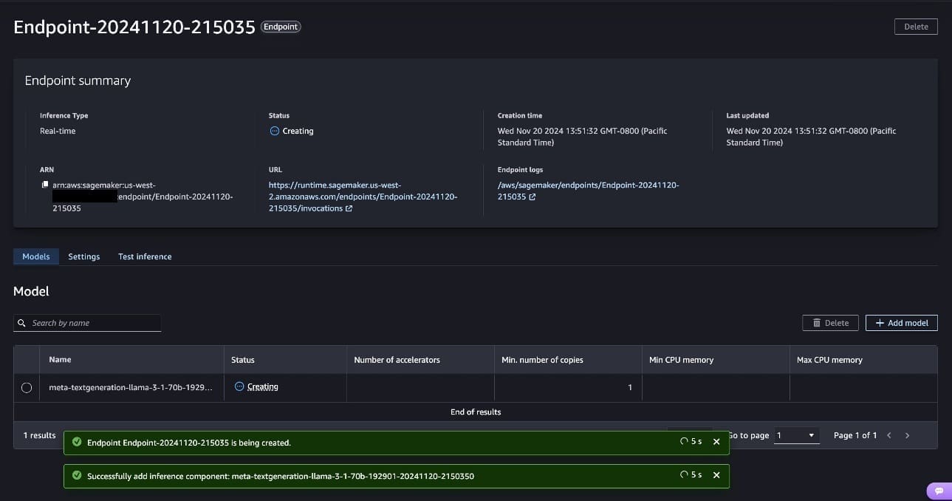Open the Test inference tab
Screen dimensions: 952x501
click(x=145, y=256)
